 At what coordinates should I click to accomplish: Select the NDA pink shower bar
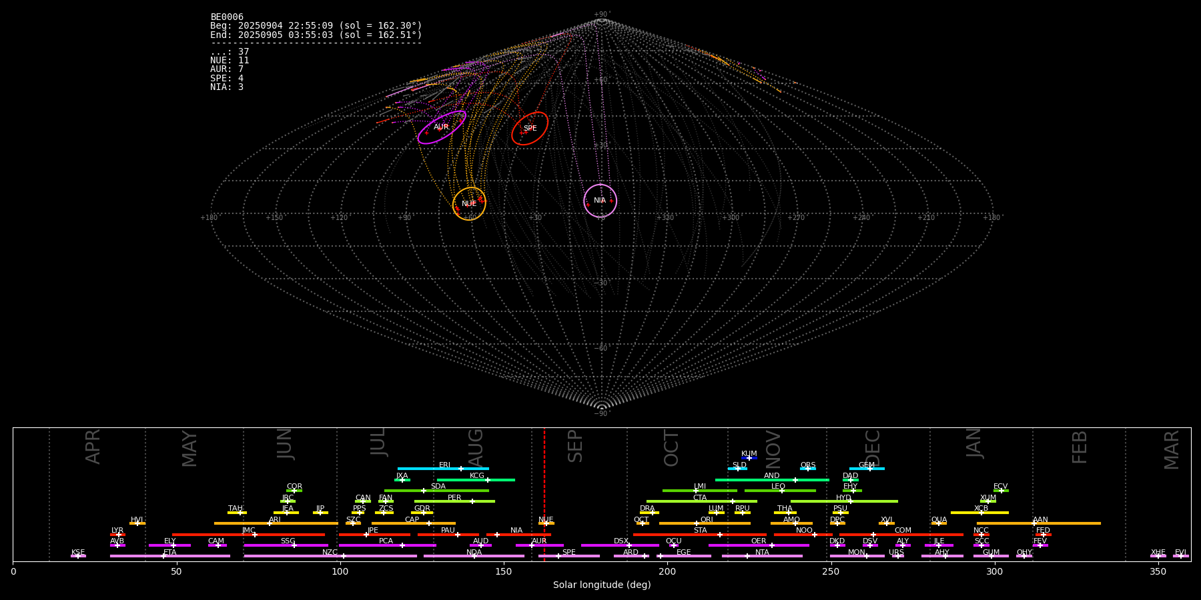click(474, 556)
